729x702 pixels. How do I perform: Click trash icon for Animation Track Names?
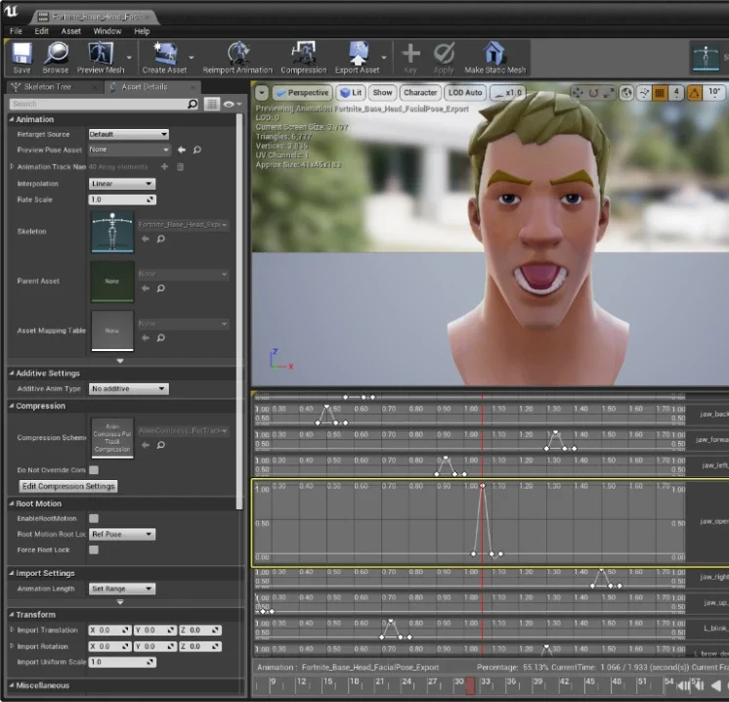click(180, 166)
